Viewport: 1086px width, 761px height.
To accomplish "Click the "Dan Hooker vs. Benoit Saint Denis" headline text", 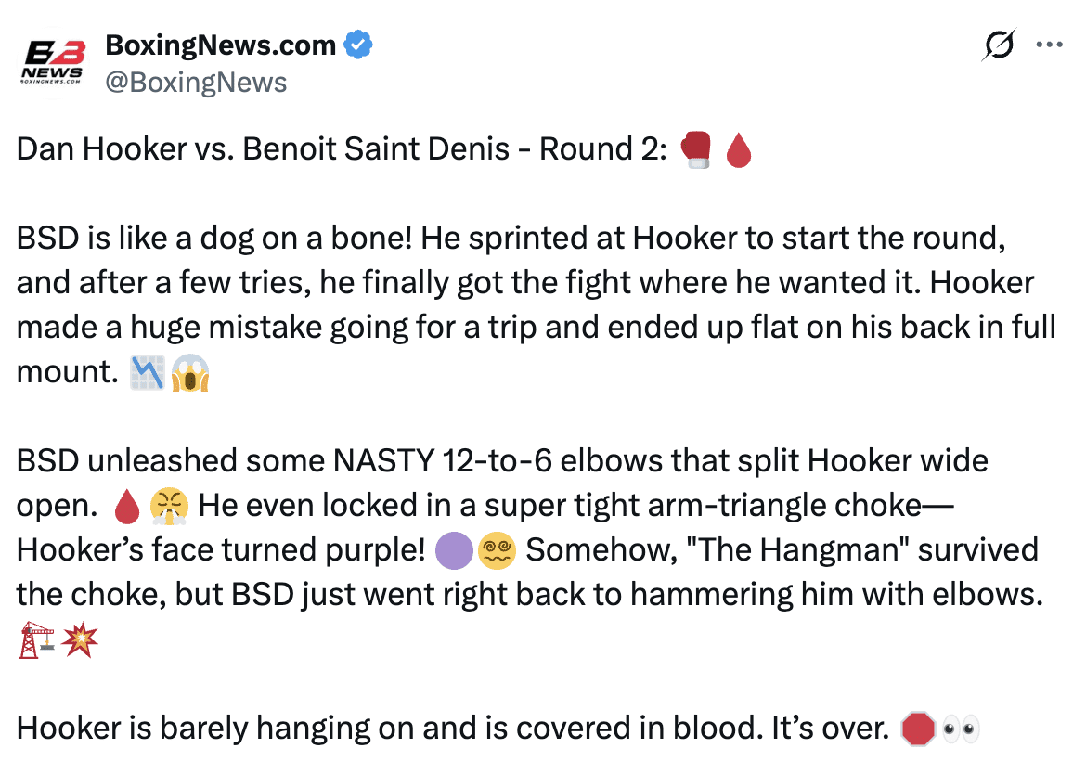I will click(263, 149).
